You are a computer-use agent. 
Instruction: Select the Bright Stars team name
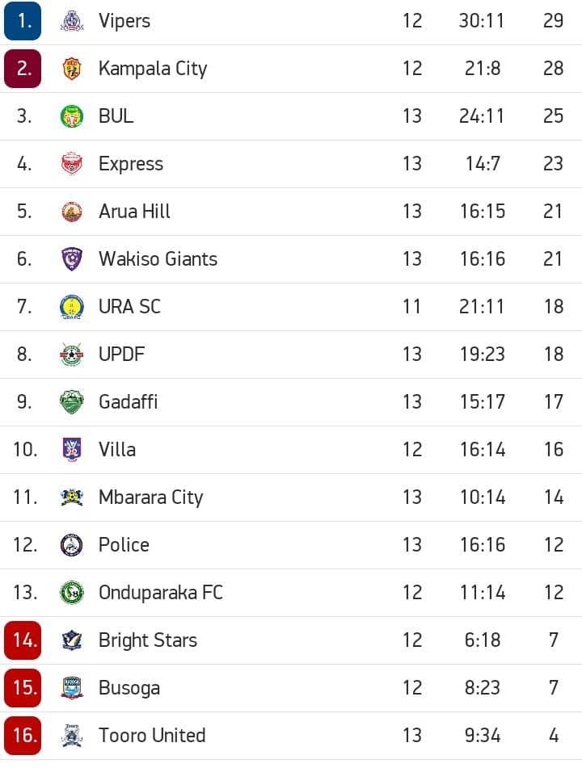click(147, 640)
